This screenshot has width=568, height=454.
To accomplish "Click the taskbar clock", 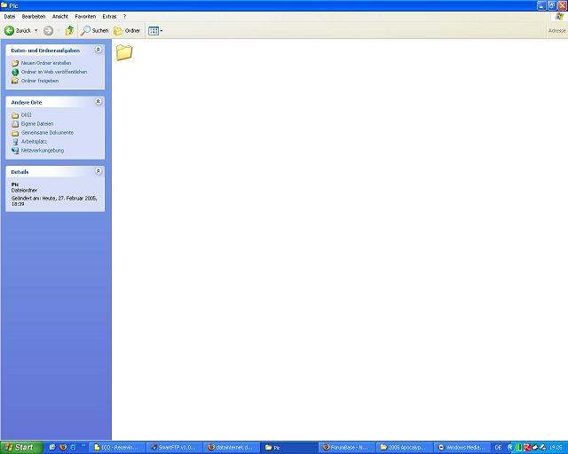I will (x=556, y=448).
